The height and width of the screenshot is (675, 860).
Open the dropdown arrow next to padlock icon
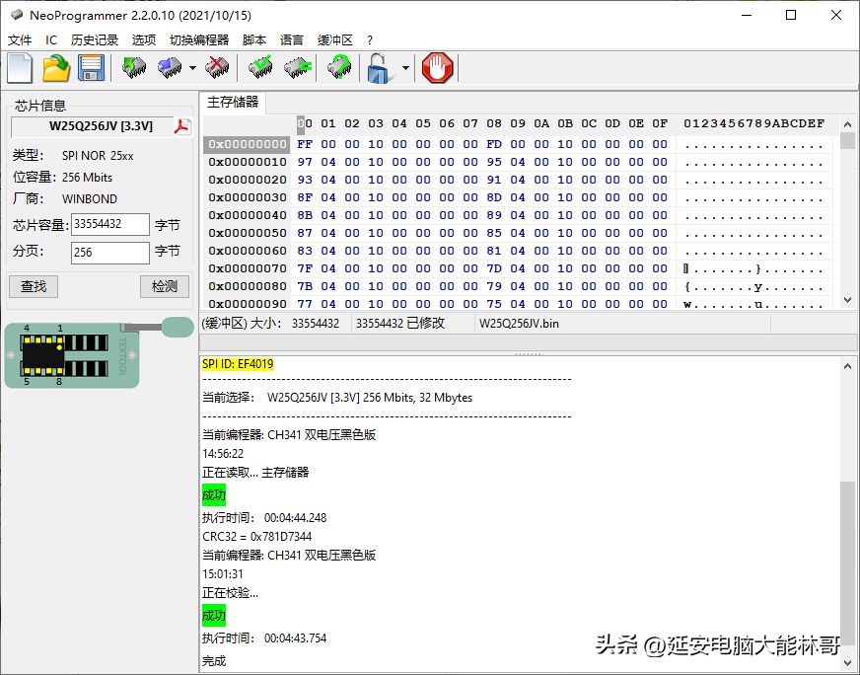[405, 68]
